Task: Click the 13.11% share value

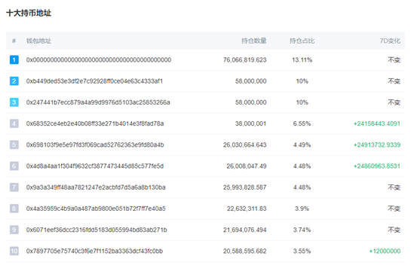Action: (x=302, y=60)
